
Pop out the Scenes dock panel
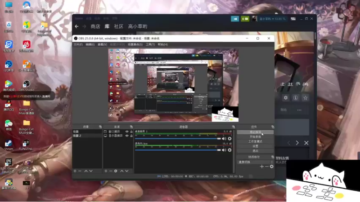click(100, 127)
